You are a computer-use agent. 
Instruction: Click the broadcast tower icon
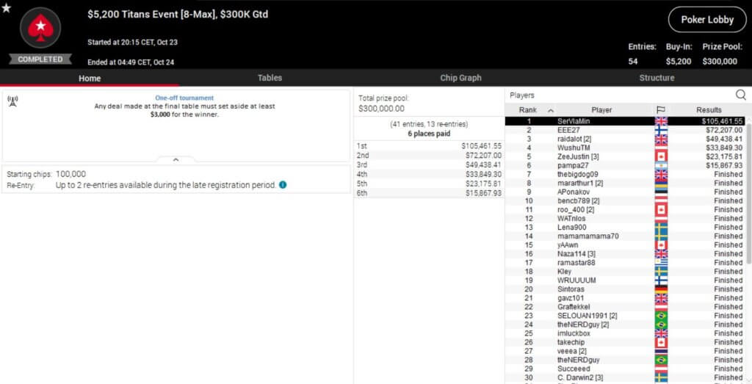(x=13, y=101)
